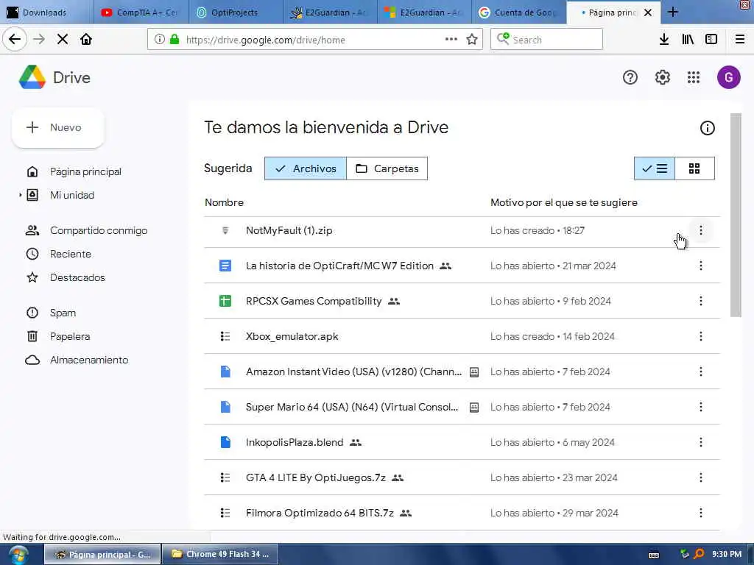Bookmark this page with the star
754x565 pixels.
click(x=472, y=40)
